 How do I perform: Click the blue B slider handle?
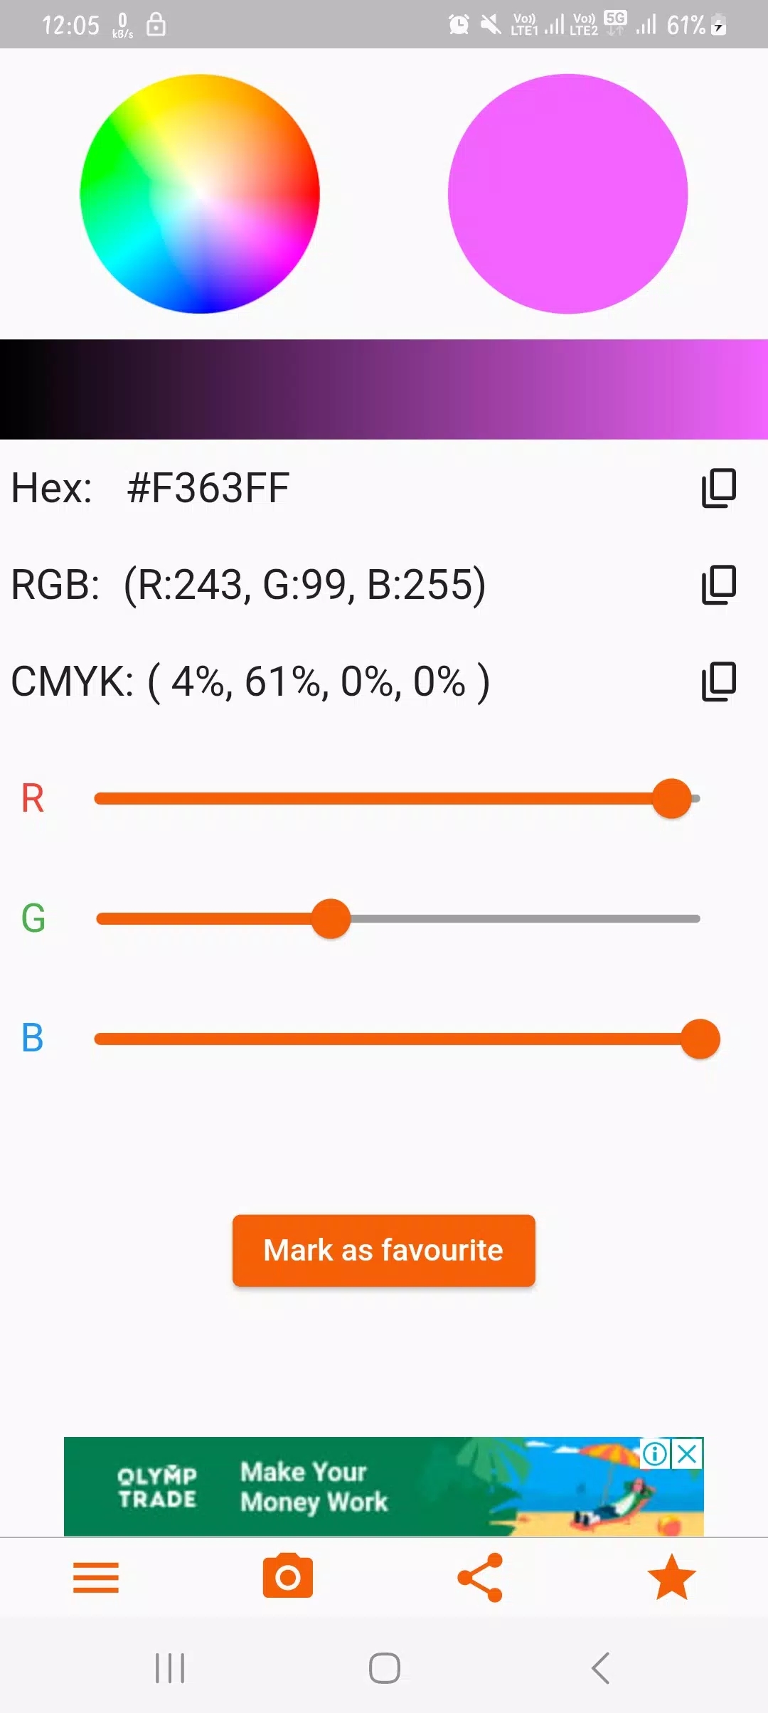[x=700, y=1039]
